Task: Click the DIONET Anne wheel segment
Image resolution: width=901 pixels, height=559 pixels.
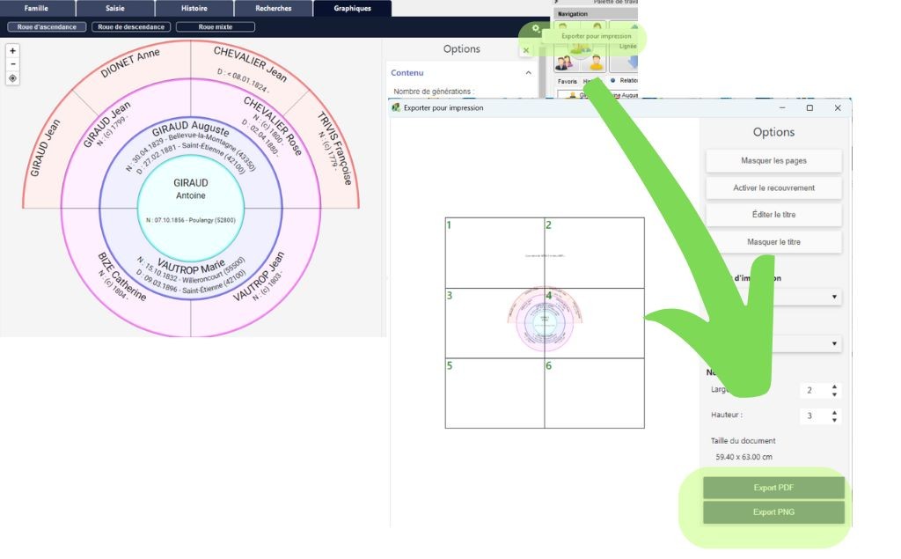Action: [x=130, y=63]
